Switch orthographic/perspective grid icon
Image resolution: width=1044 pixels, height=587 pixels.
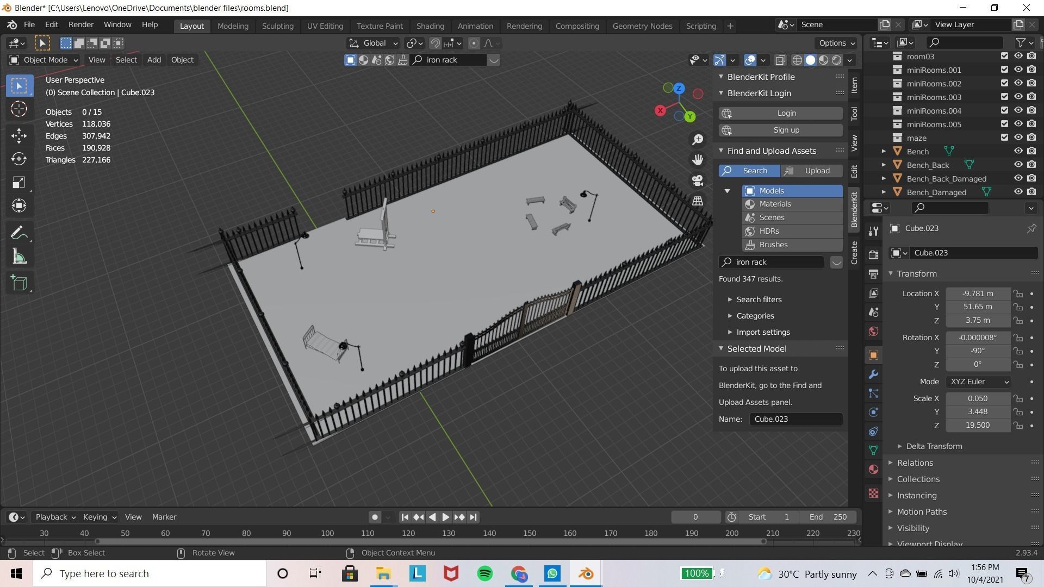point(698,201)
